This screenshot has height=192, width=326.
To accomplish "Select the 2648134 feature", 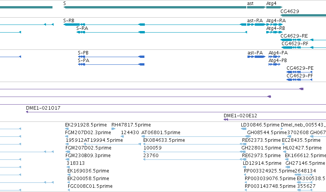I will click(303, 175).
